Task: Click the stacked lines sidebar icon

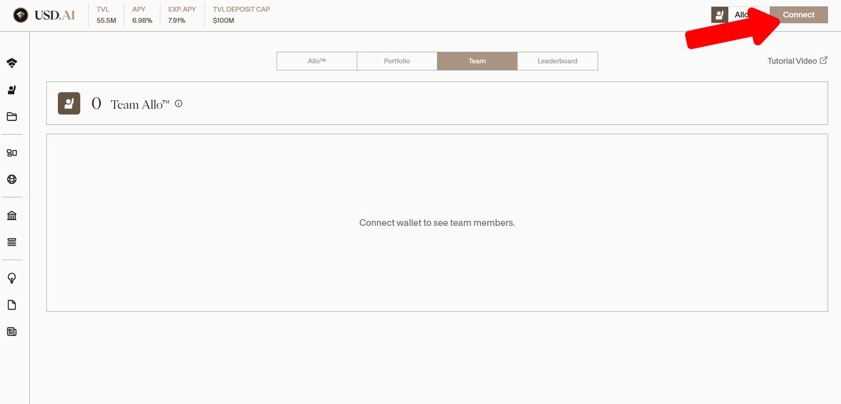Action: (x=12, y=242)
